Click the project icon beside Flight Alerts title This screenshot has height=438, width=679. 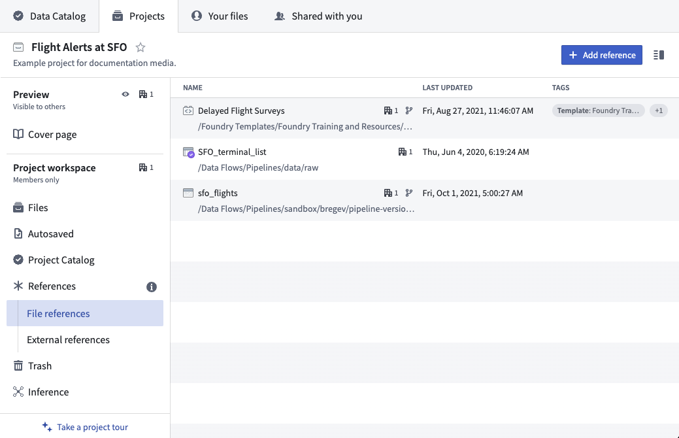point(18,47)
